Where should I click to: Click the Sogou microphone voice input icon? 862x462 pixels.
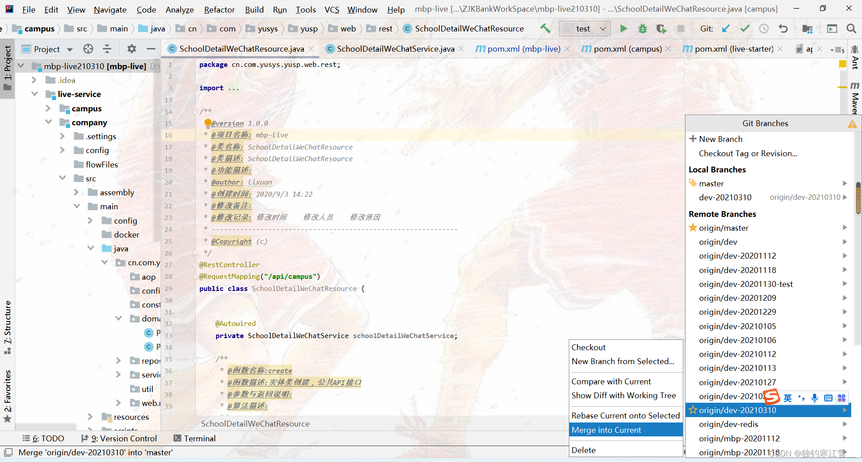[x=815, y=398]
